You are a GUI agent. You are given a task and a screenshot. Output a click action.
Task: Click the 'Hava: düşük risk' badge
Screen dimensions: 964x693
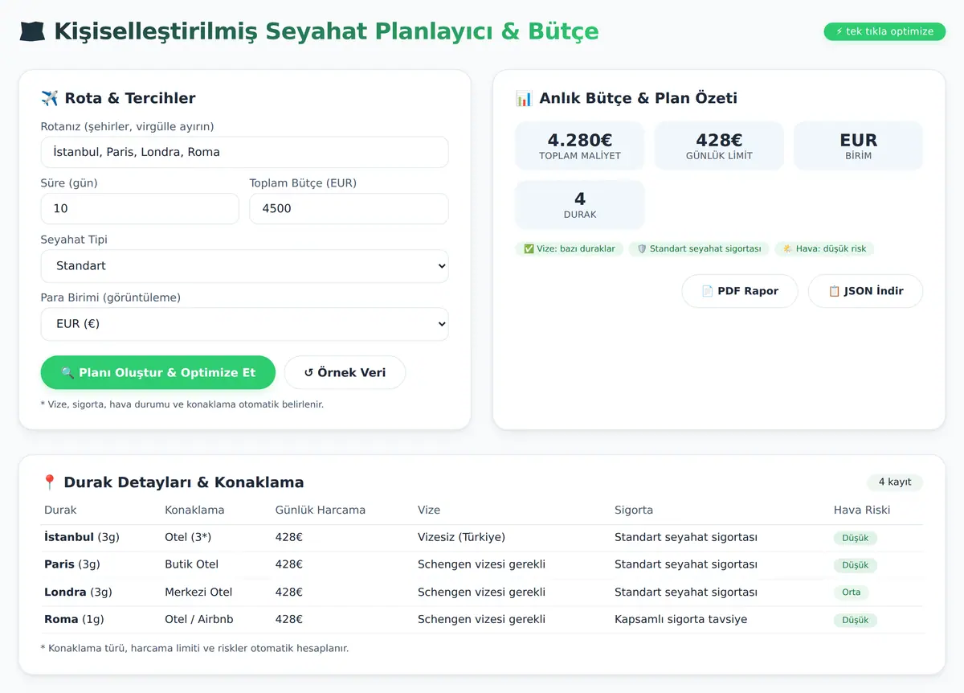(x=824, y=249)
